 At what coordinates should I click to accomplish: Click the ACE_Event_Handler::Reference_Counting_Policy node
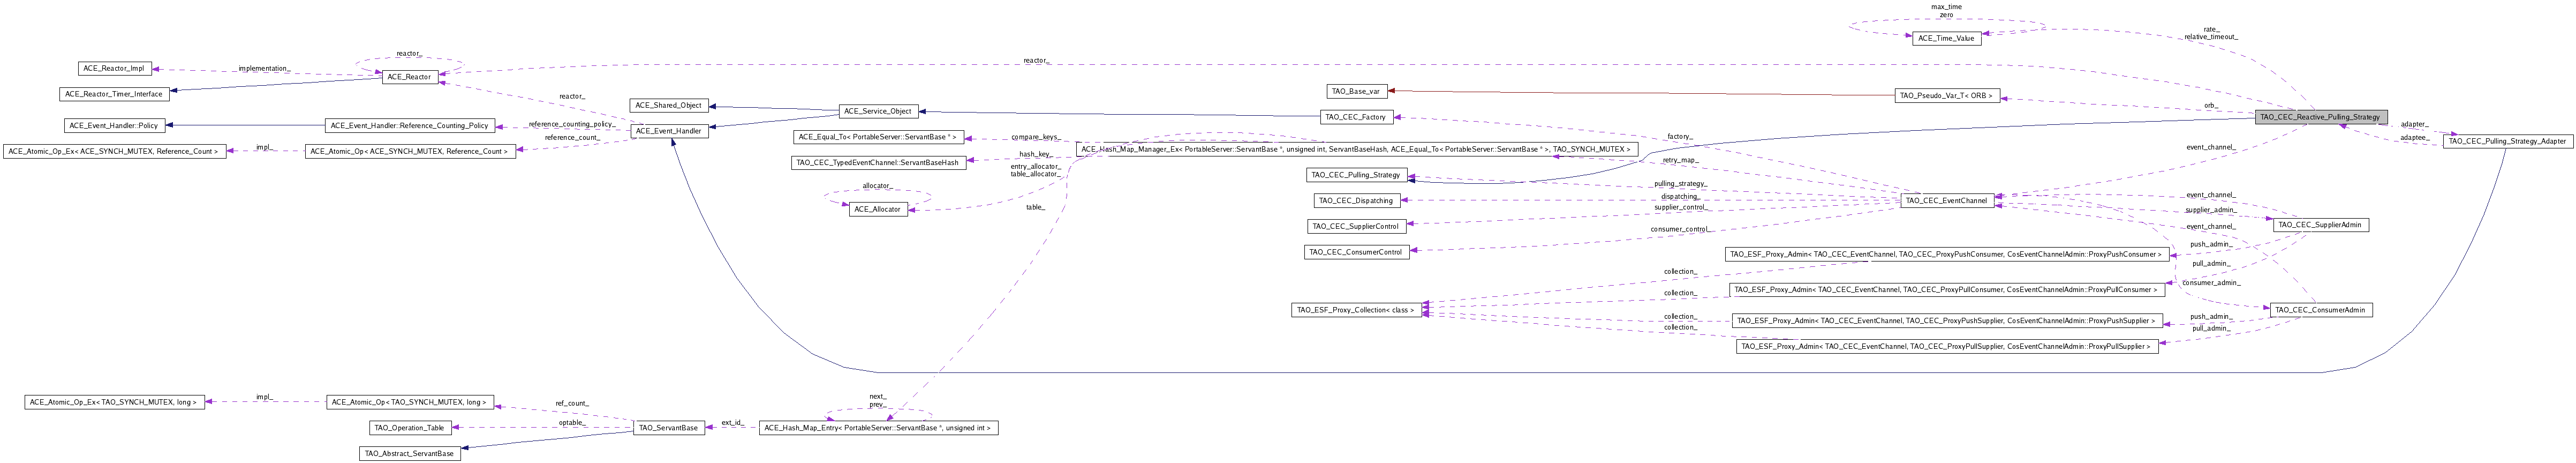pos(410,126)
